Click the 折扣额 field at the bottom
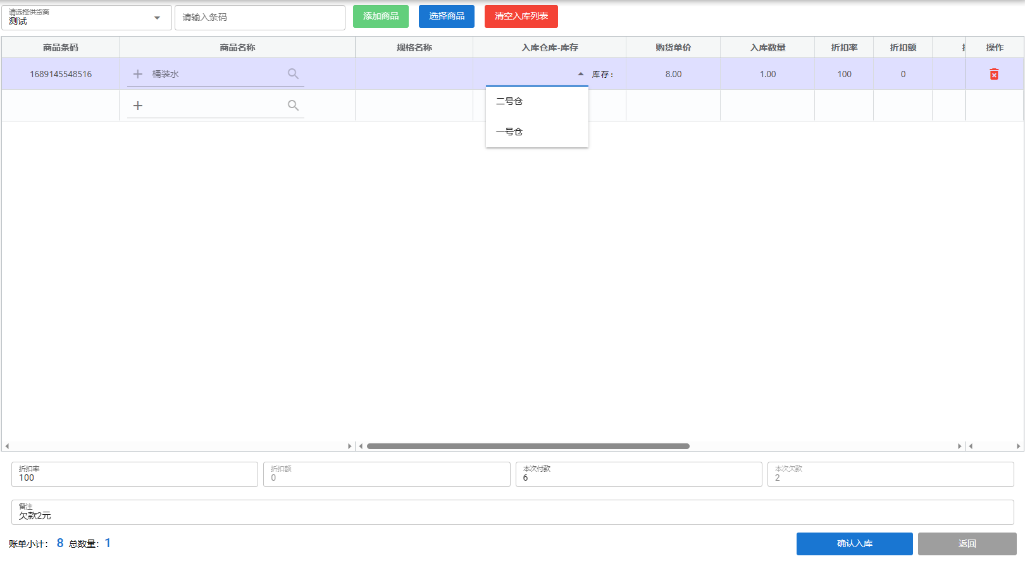This screenshot has width=1025, height=561. click(387, 474)
